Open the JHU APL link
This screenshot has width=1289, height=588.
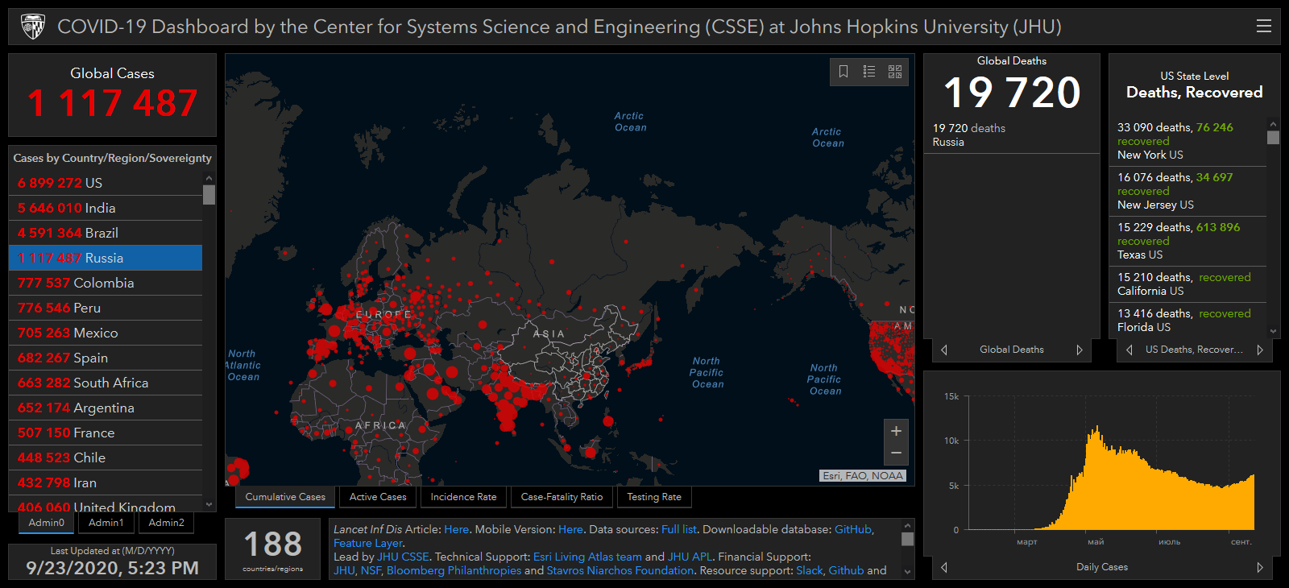690,557
